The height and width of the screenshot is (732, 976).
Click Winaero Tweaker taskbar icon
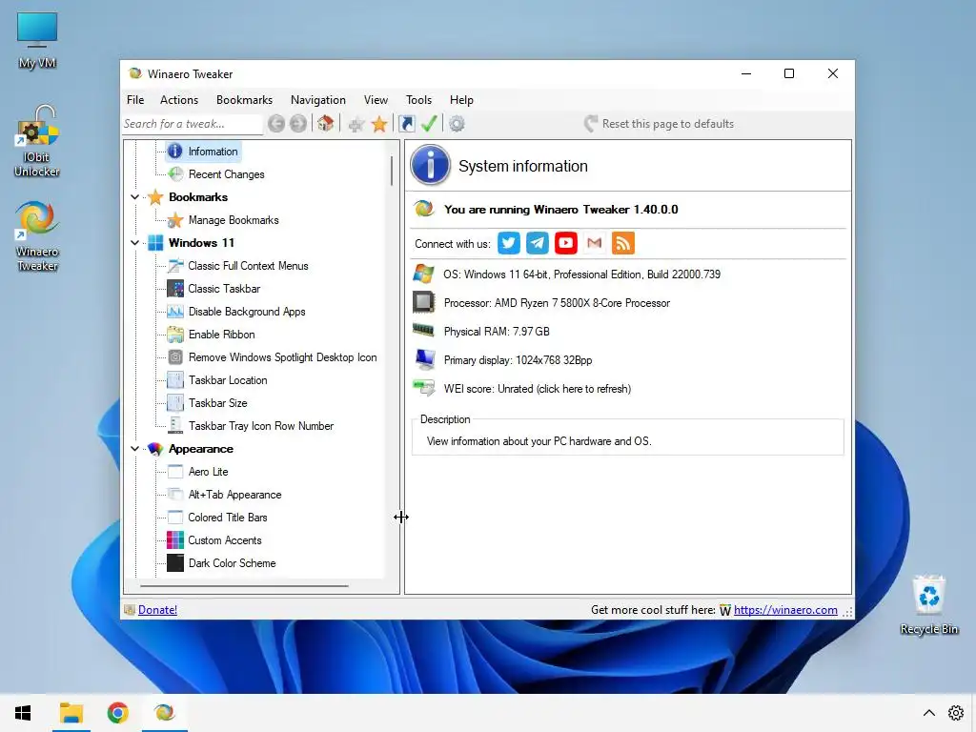coord(164,713)
